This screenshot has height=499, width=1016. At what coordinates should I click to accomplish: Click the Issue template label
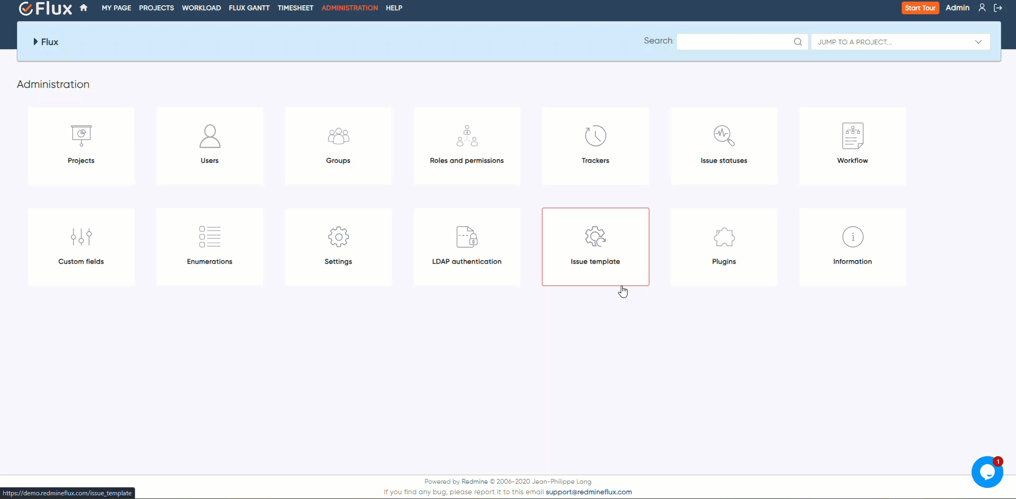click(595, 262)
